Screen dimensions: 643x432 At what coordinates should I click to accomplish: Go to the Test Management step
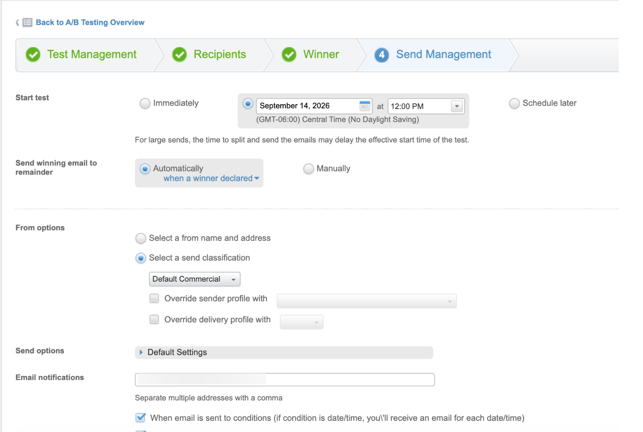(x=92, y=55)
